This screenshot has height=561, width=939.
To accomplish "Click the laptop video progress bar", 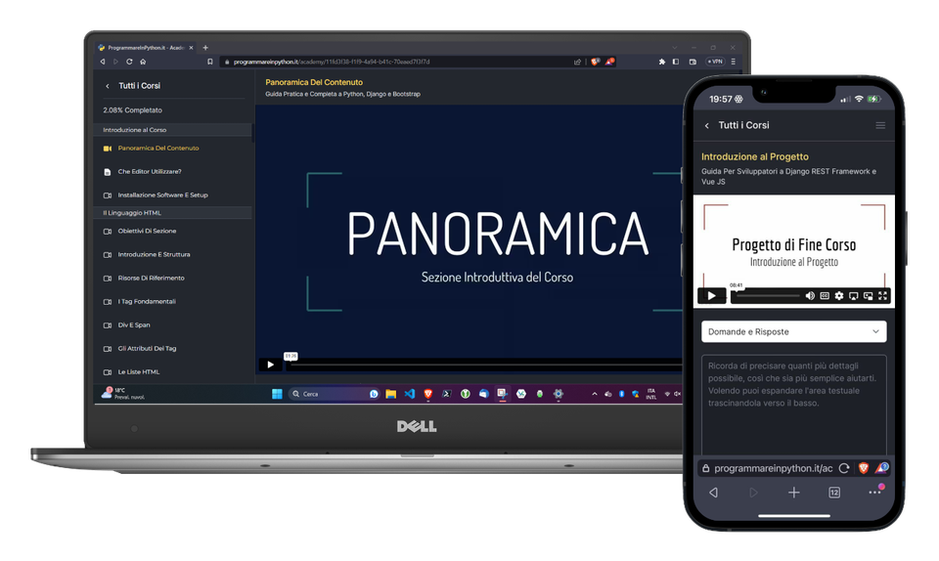I will pyautogui.click(x=484, y=365).
